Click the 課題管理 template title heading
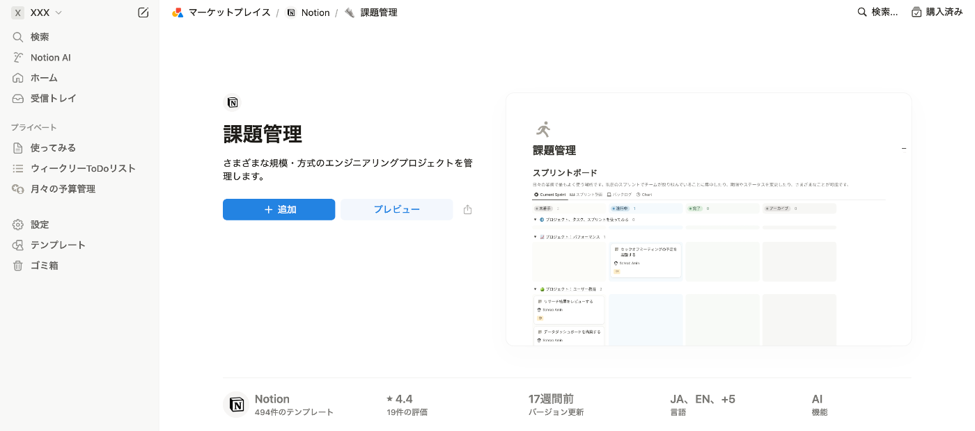975x431 pixels. coord(263,134)
